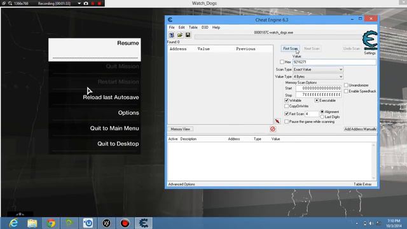Image resolution: width=407 pixels, height=229 pixels.
Task: Click the recorder pause button
Action: [x=93, y=3]
